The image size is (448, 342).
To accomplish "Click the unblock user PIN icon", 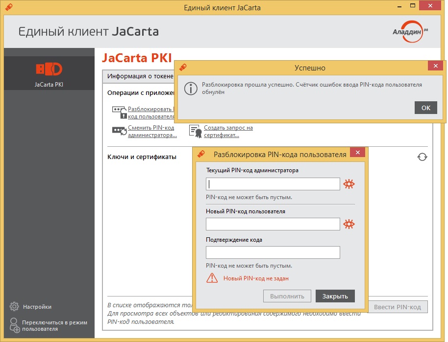I will pyautogui.click(x=119, y=113).
